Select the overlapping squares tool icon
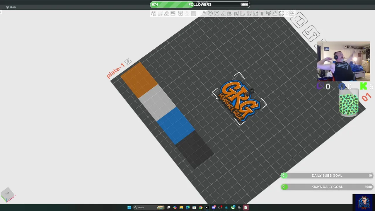The height and width of the screenshot is (211, 375). pos(230,13)
